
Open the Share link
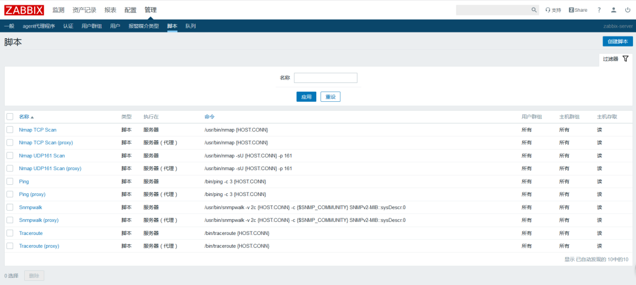[x=578, y=10]
